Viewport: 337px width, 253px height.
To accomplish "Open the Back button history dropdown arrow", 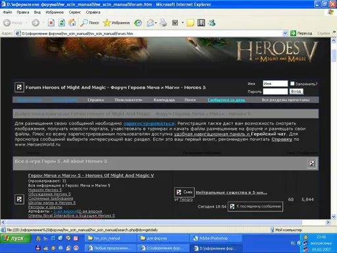I will click(x=26, y=22).
